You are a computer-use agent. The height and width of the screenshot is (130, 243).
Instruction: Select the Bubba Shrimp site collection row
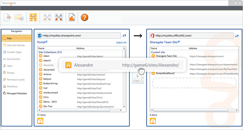click(80, 84)
